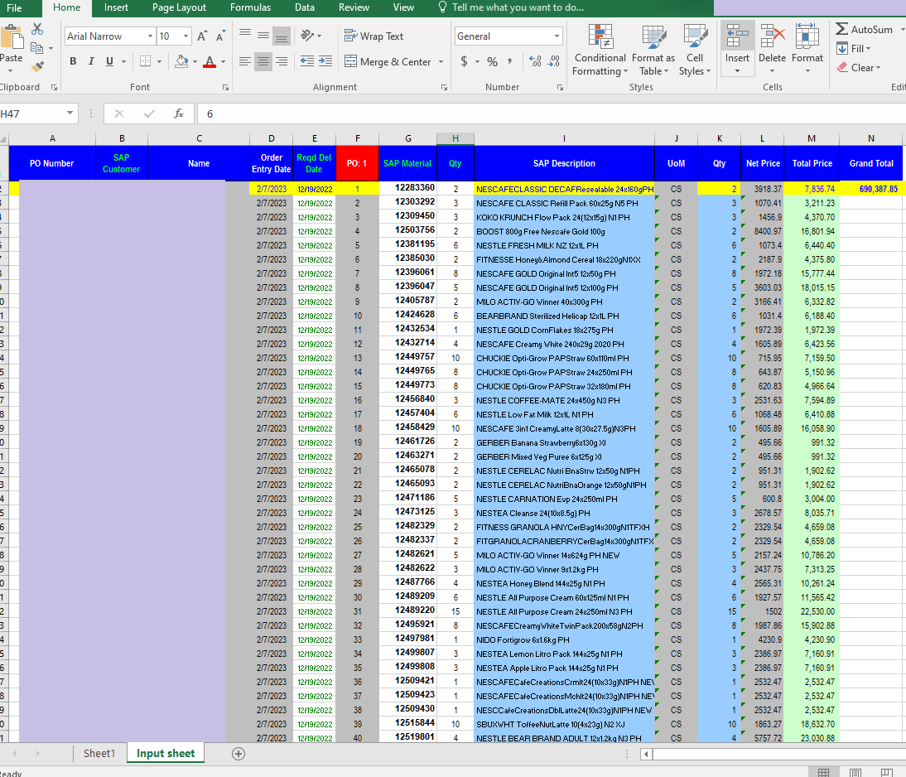Switch to Page Layout ribbon tab

(x=179, y=7)
